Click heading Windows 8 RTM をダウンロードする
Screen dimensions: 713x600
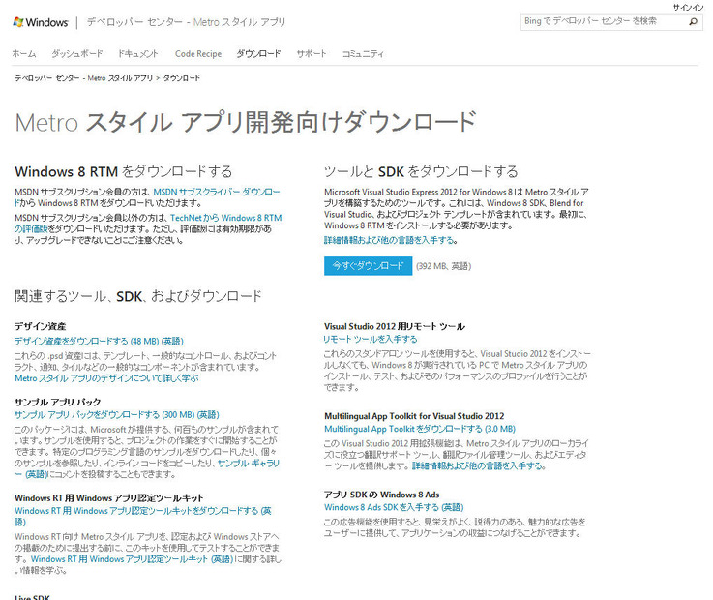(123, 171)
